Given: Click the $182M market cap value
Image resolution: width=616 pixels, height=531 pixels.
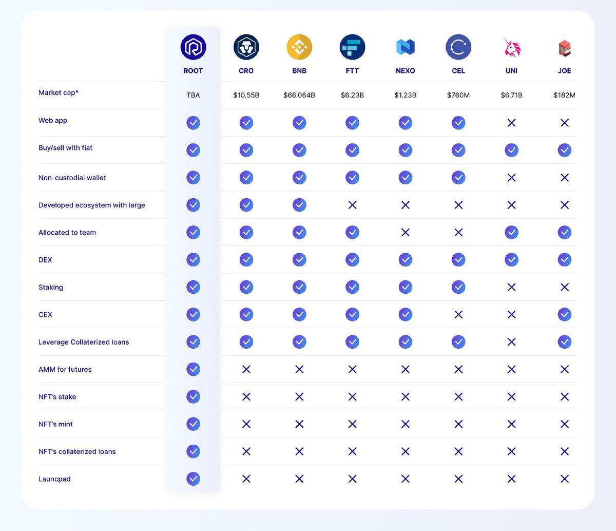Looking at the screenshot, I should pos(565,95).
